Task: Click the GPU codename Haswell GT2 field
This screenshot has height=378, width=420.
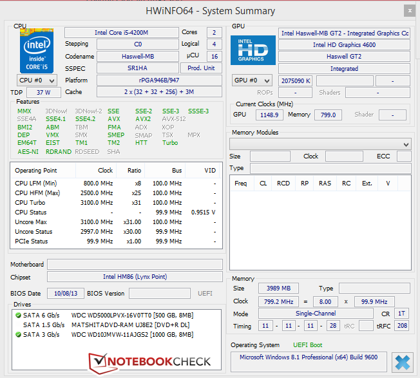Action: 344,56
